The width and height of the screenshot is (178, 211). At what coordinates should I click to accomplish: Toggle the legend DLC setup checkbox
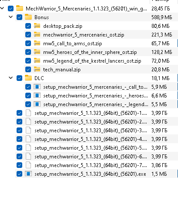(x=28, y=104)
